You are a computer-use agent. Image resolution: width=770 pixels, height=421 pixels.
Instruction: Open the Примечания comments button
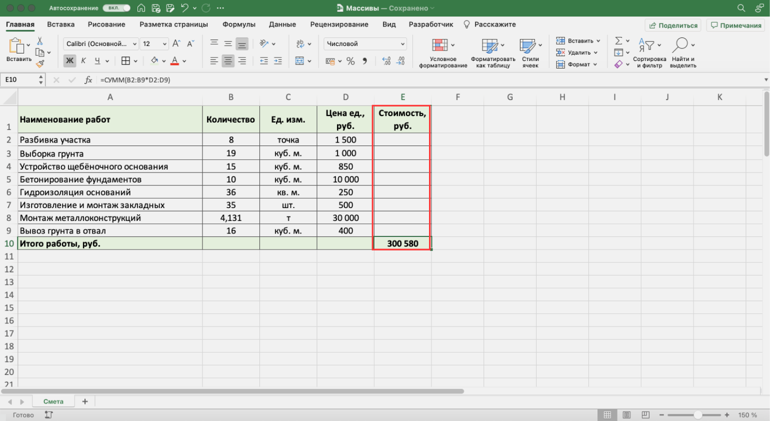tap(735, 25)
